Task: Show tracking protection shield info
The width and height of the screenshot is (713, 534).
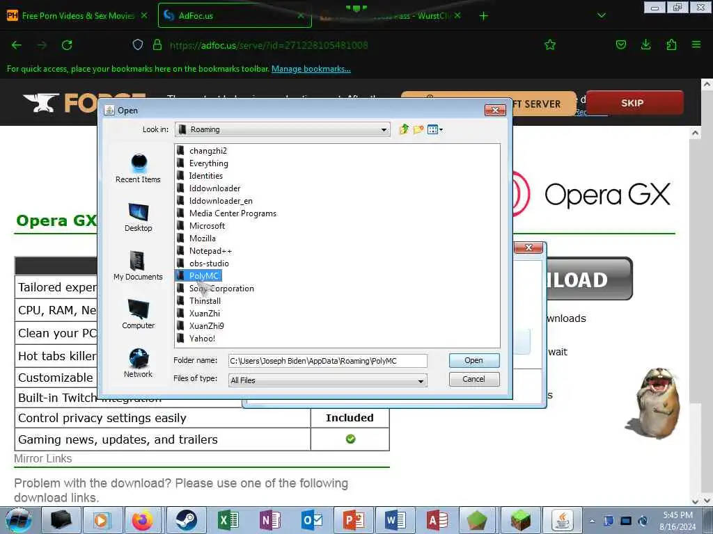Action: [138, 44]
